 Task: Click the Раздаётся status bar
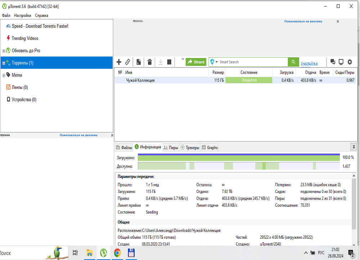pyautogui.click(x=249, y=80)
